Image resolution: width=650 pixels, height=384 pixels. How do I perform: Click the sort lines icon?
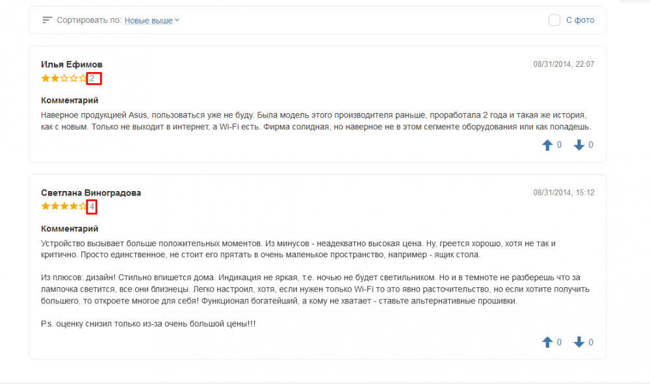(47, 20)
